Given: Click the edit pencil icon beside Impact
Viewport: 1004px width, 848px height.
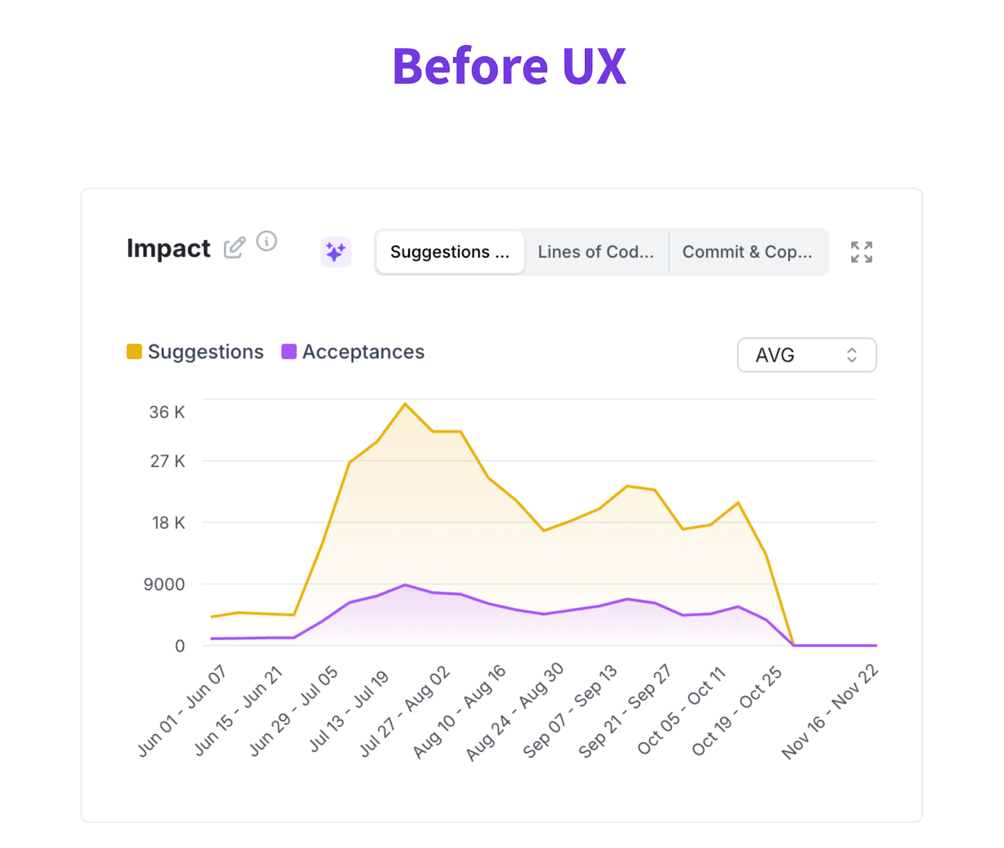Looking at the screenshot, I should coord(235,248).
